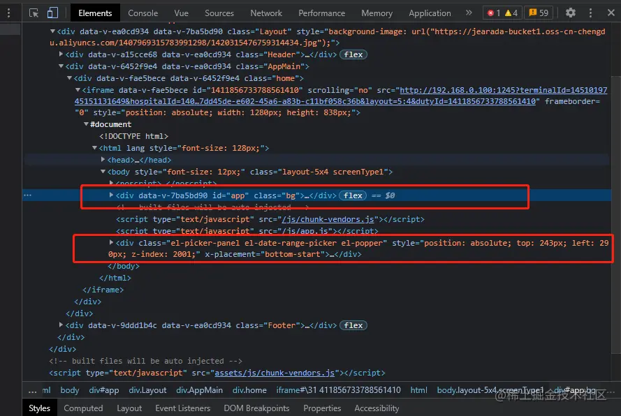Collapse the body layout-5x4 node
Screen dimensions: 621x416
pos(103,172)
